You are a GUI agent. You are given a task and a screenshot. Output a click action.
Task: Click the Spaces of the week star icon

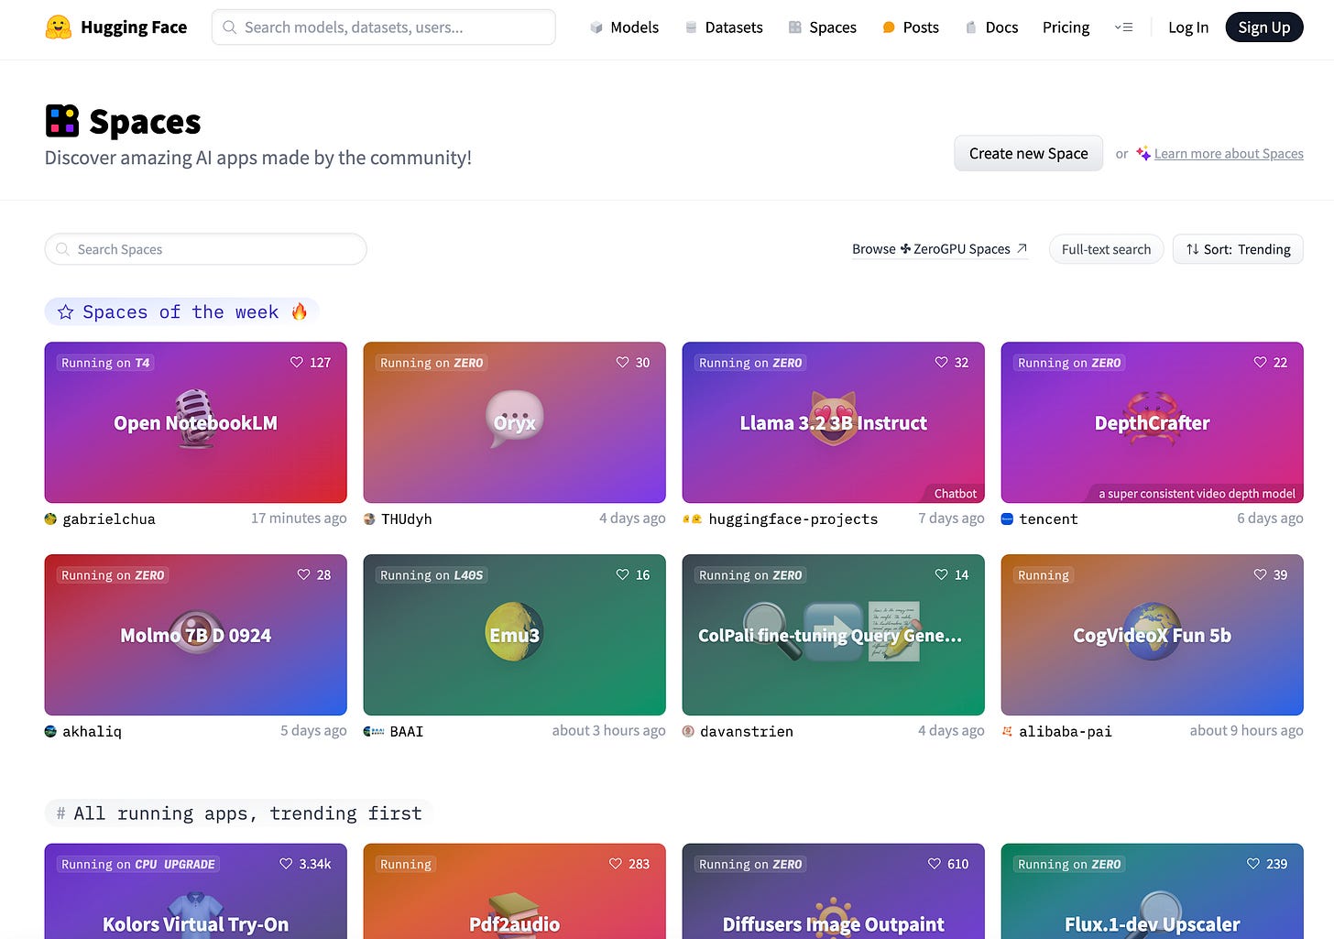(x=65, y=312)
